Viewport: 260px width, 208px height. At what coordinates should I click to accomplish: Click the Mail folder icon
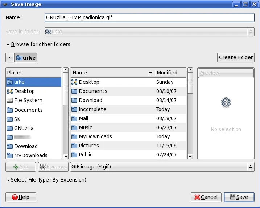click(x=74, y=118)
